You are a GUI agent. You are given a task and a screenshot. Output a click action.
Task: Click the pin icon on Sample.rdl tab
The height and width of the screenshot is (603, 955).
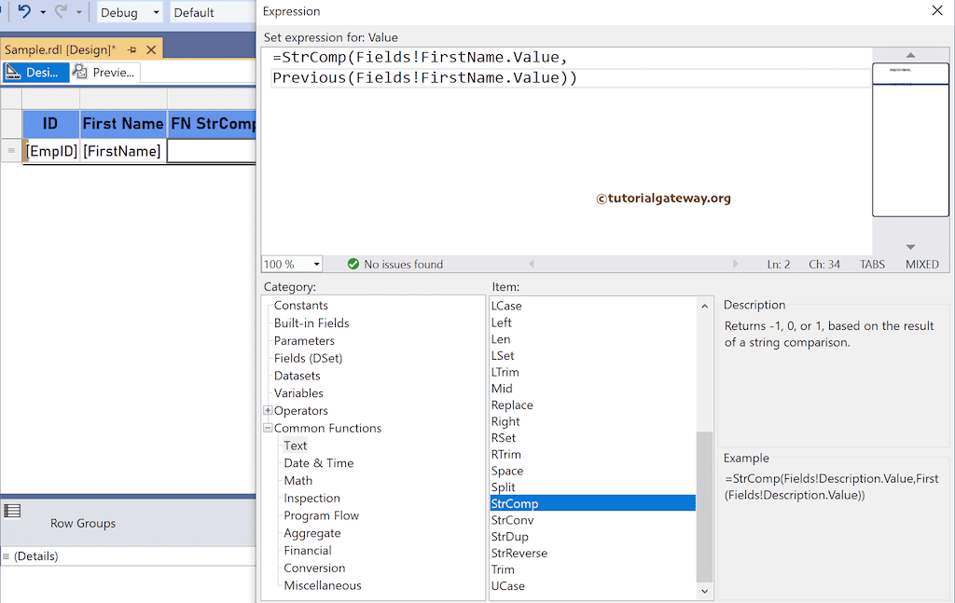click(x=132, y=48)
